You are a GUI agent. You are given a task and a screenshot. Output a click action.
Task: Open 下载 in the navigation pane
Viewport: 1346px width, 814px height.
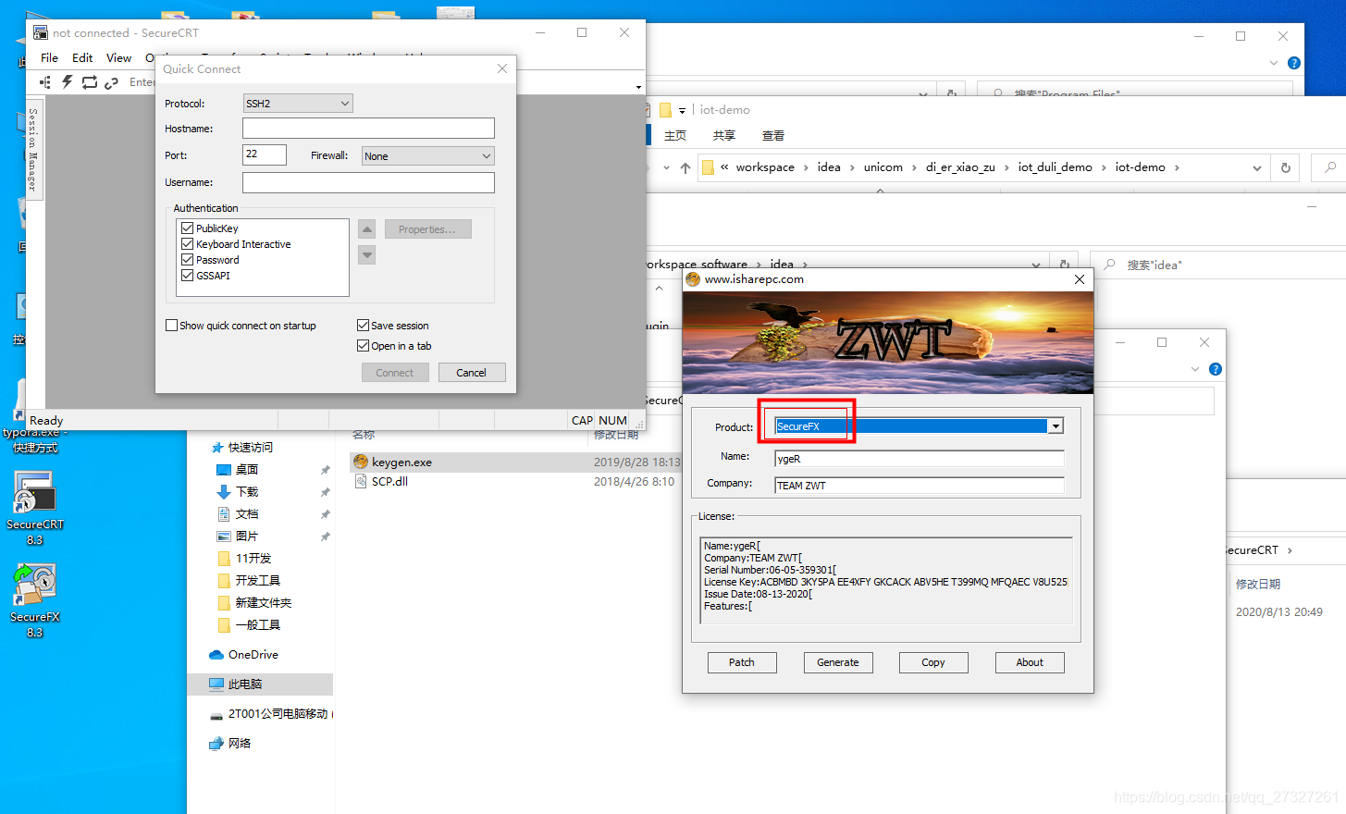click(x=247, y=491)
